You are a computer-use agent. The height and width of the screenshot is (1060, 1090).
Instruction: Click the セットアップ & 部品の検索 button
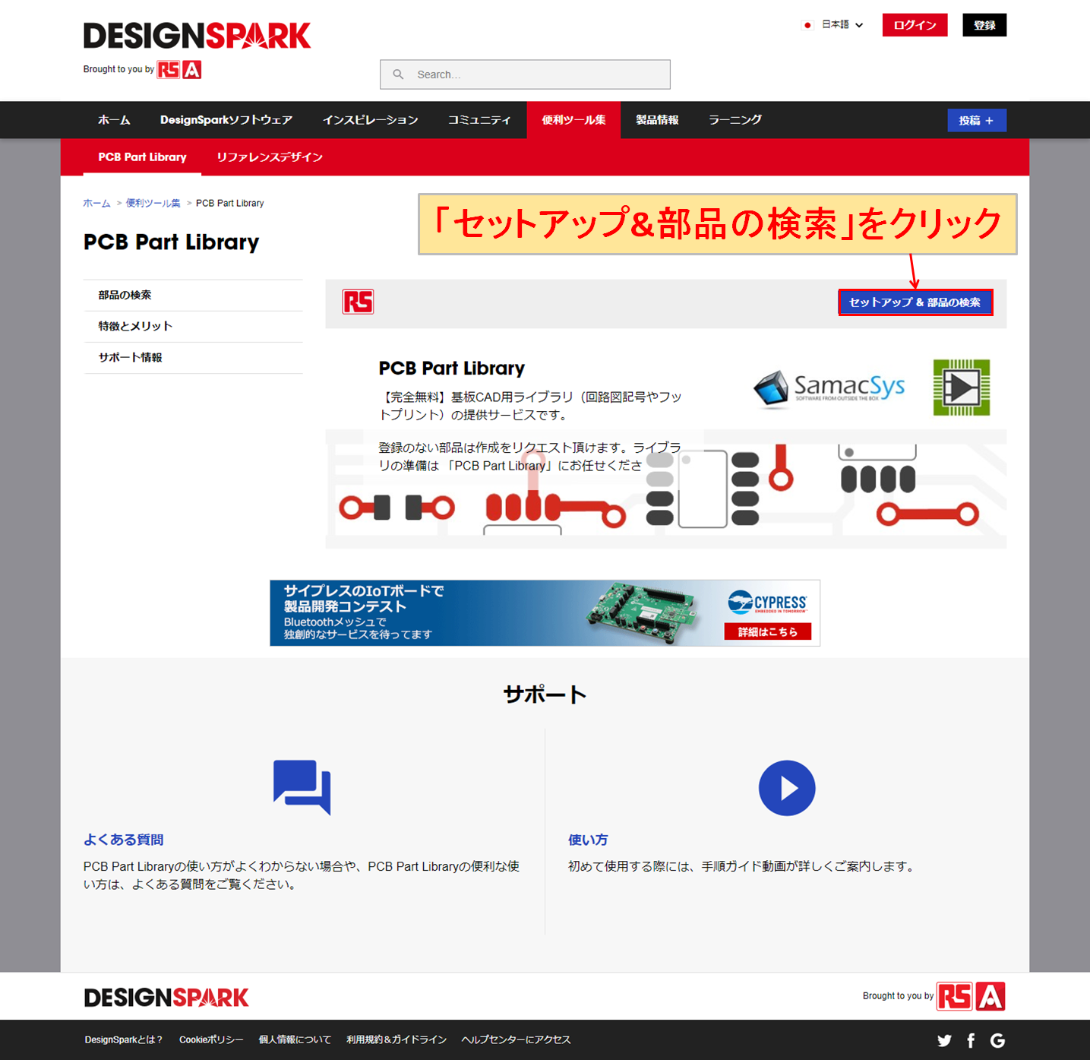pyautogui.click(x=915, y=302)
